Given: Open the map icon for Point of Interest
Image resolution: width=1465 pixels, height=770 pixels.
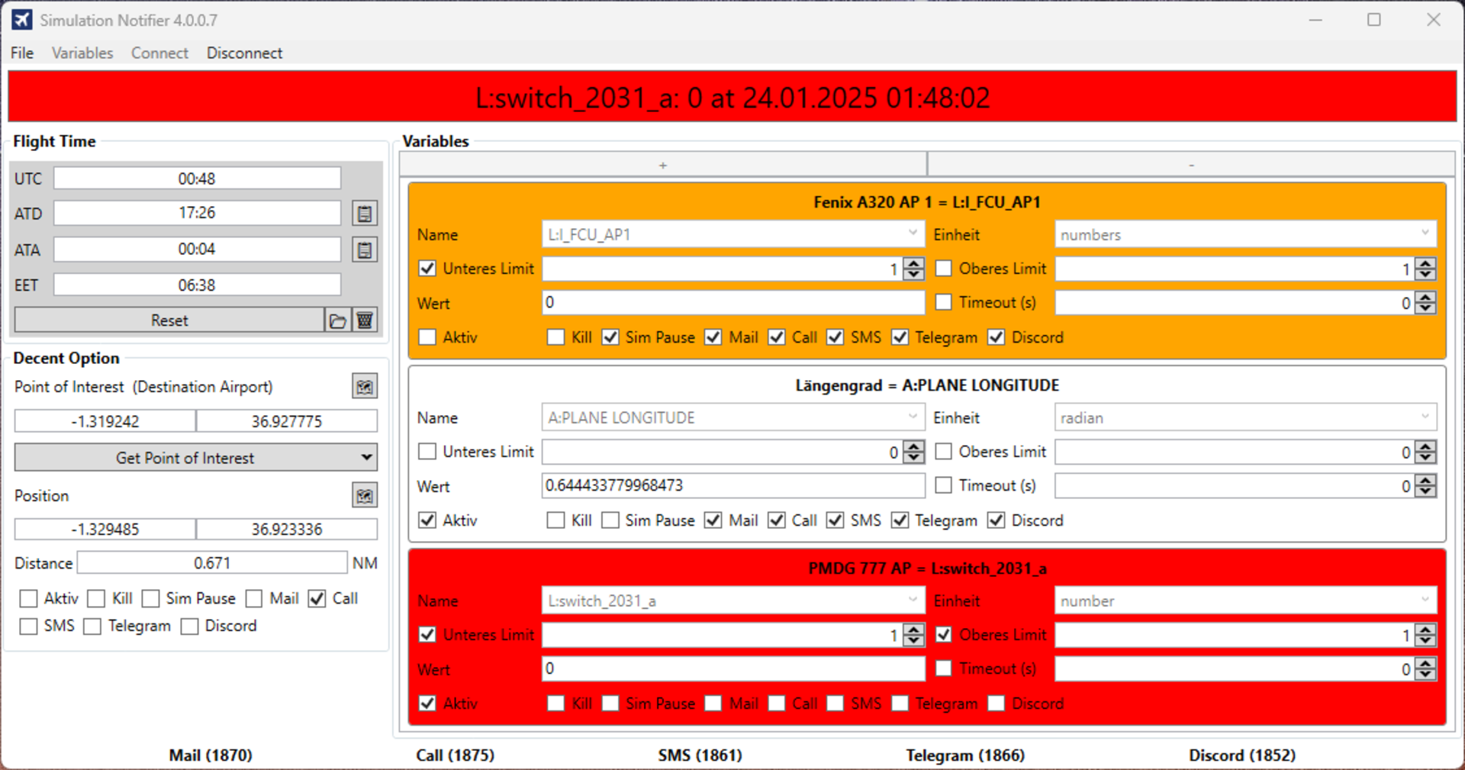Looking at the screenshot, I should 365,387.
